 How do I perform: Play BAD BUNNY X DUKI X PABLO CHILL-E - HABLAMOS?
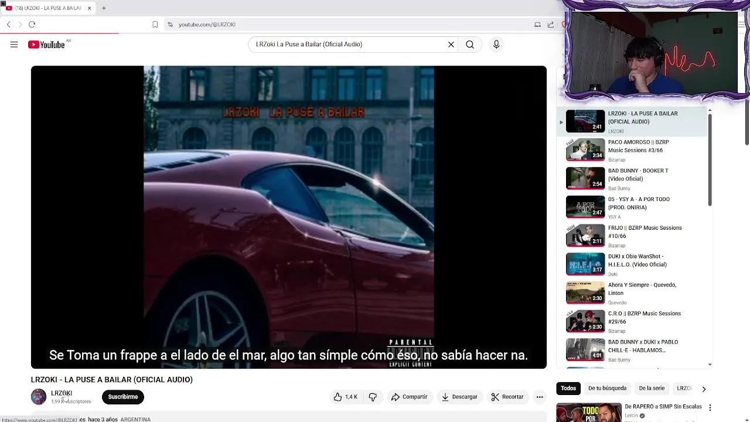point(632,350)
